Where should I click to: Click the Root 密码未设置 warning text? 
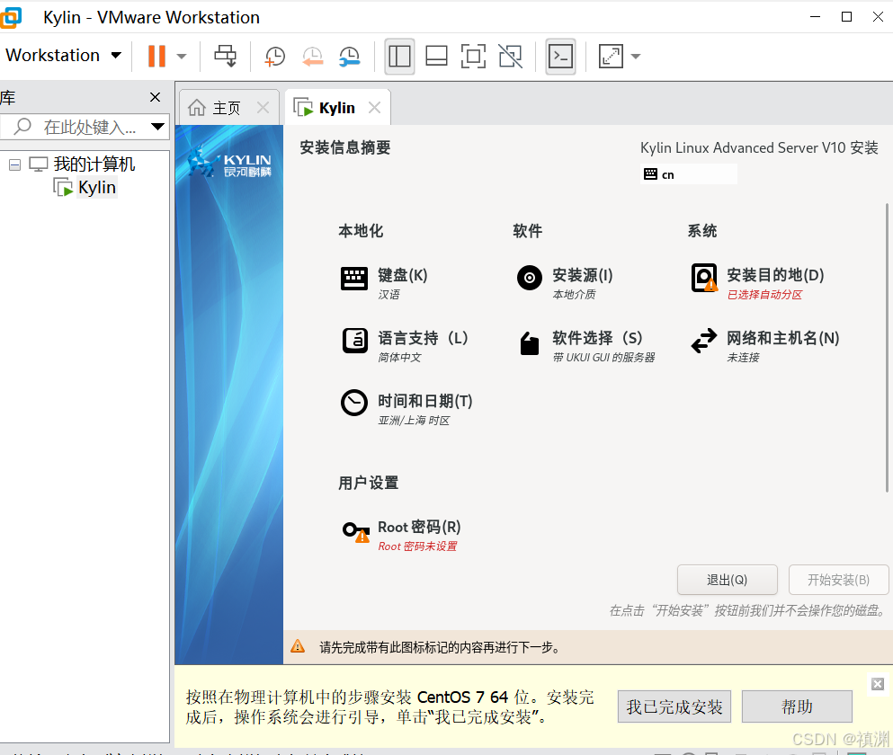[x=417, y=546]
